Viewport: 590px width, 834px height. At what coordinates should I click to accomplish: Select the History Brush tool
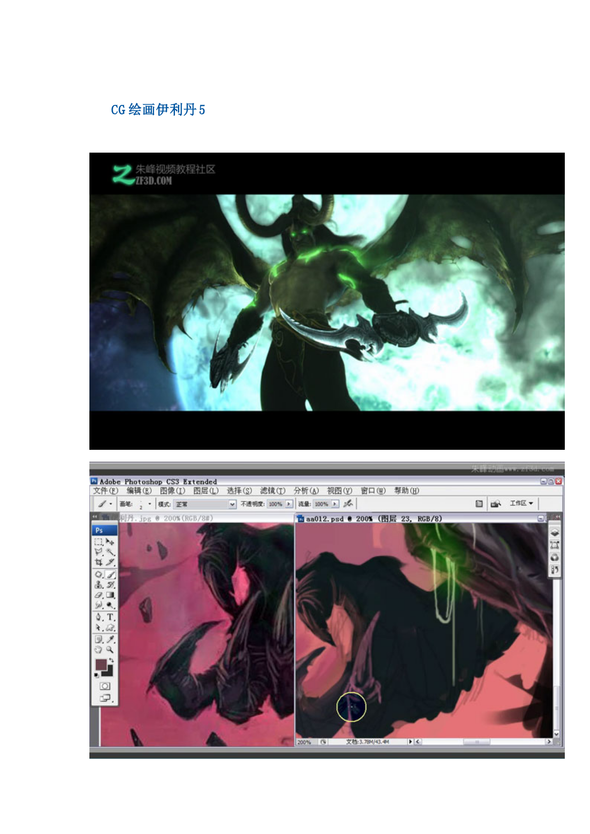(x=110, y=585)
